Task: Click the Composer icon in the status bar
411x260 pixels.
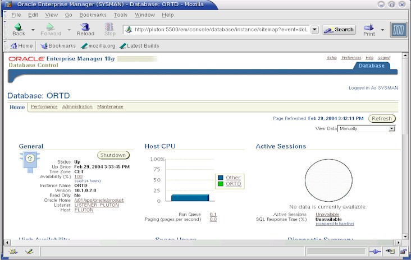Action: coord(29,252)
